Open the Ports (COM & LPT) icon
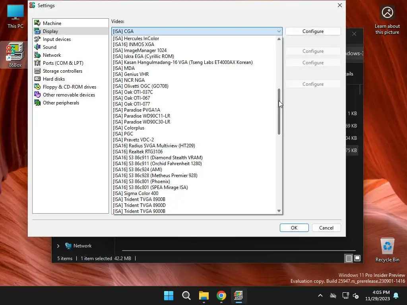 (37, 63)
